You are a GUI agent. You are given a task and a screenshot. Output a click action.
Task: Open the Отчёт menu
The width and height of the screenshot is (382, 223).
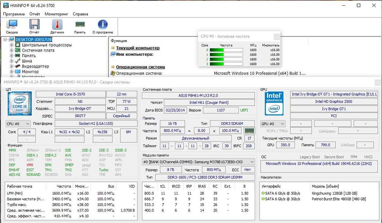coord(35,14)
